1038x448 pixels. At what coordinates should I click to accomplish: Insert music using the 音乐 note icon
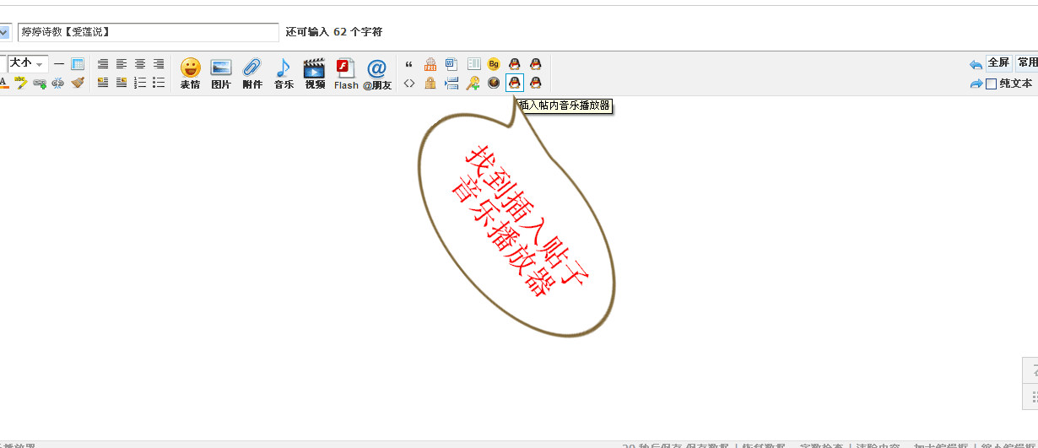284,73
